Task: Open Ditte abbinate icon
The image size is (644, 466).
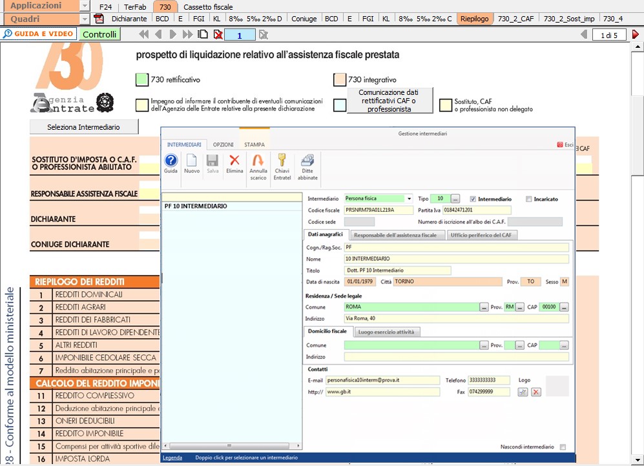Action: pyautogui.click(x=307, y=160)
